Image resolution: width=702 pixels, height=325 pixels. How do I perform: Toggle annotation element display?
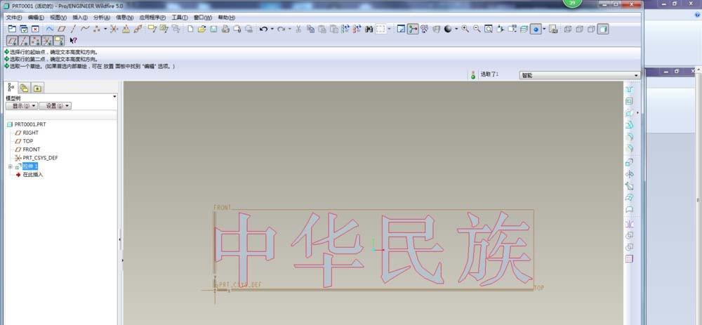click(59, 40)
